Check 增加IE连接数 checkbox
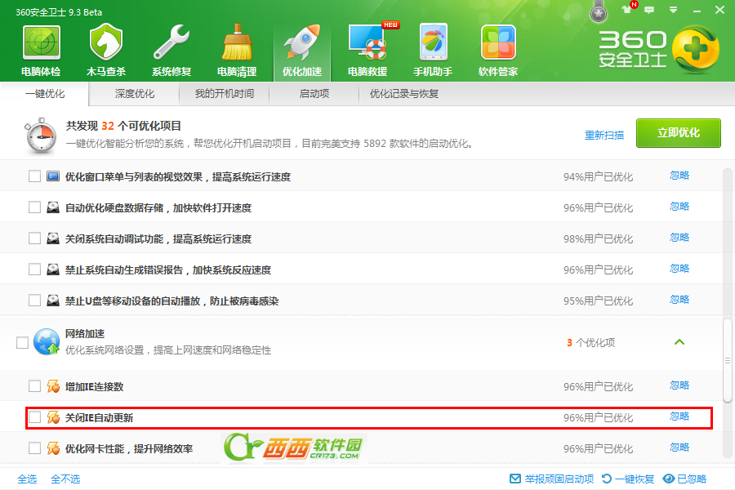735x490 pixels. coord(34,386)
